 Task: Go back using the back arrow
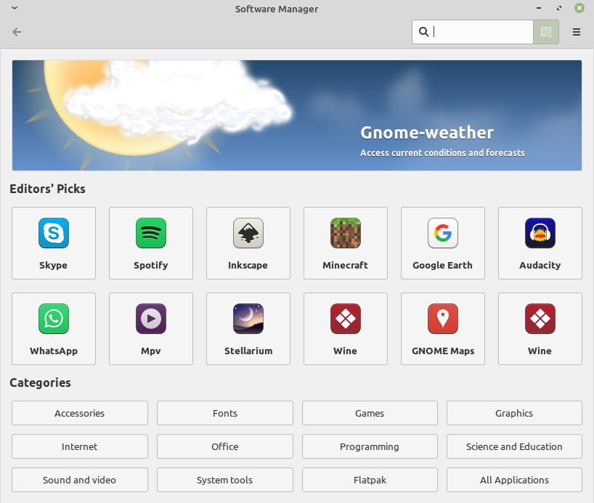[x=17, y=32]
